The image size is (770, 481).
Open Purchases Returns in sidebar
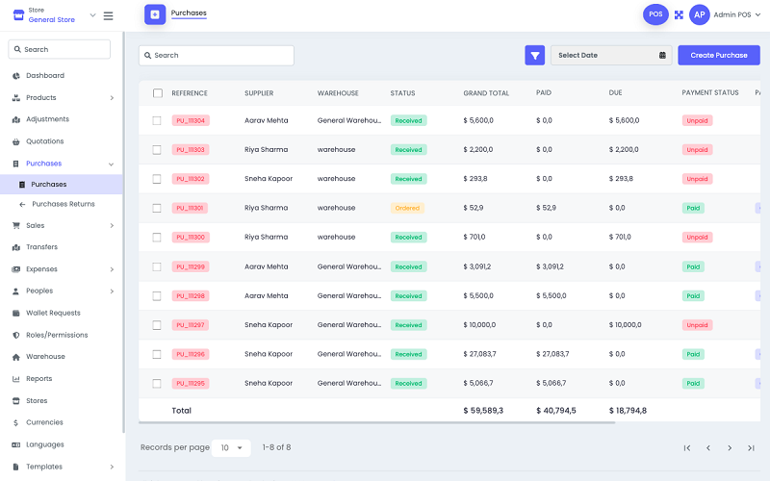click(63, 204)
